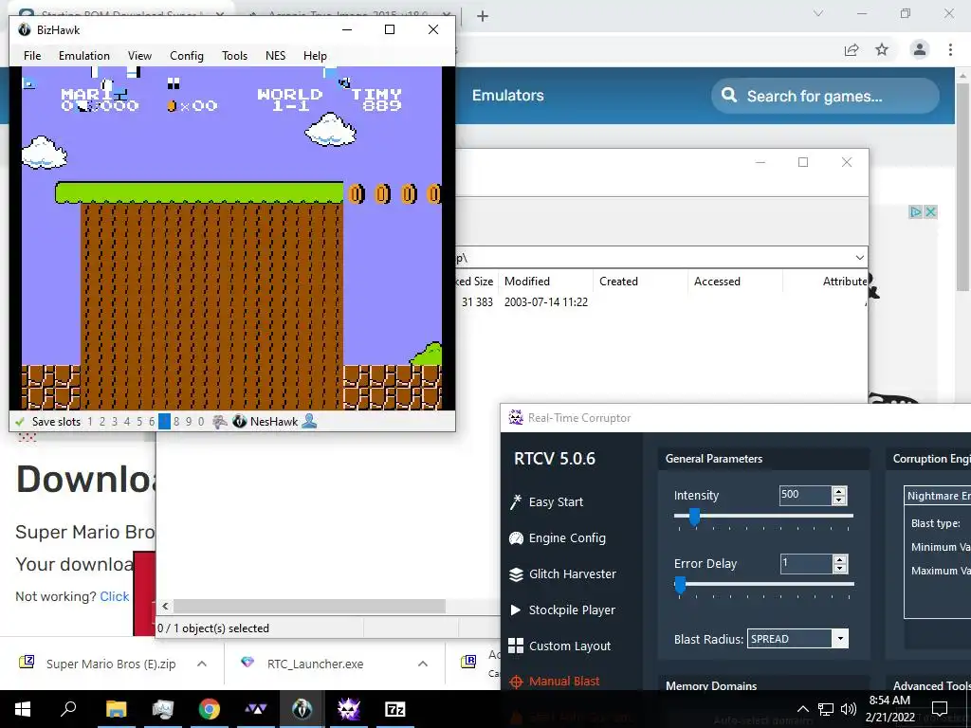Open the Nightmare Engine corruption engine dropdown
Screen dimensions: 971x728
click(937, 496)
